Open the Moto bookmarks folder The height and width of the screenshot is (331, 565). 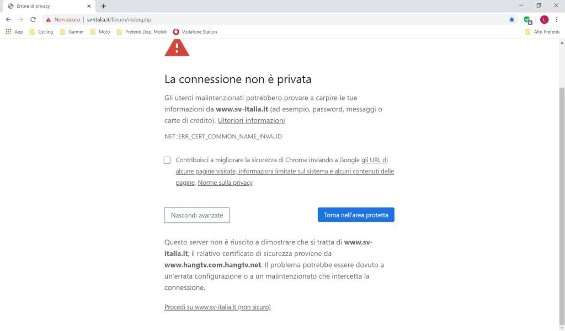pyautogui.click(x=100, y=32)
